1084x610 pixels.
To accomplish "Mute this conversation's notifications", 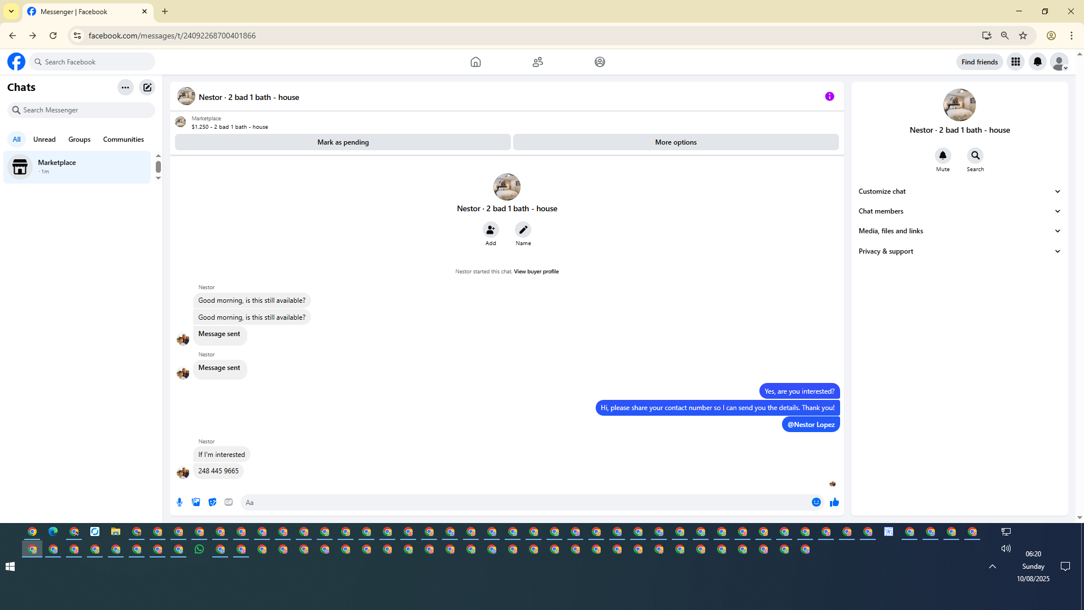I will click(x=943, y=155).
